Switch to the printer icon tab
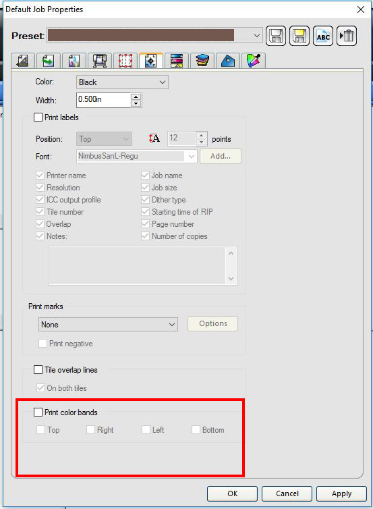This screenshot has width=373, height=509. (100, 61)
